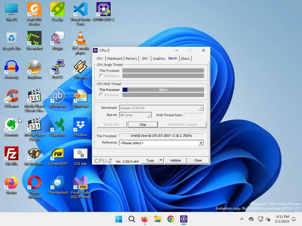The width and height of the screenshot is (302, 226).
Task: Select the Evernote desktop icon
Action: [12, 127]
